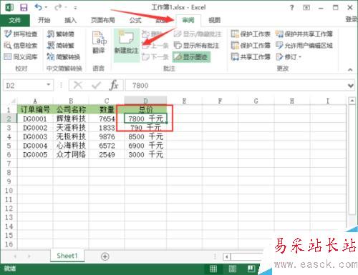Switch to the 页面布局 ribbon tab
358x275 pixels.
click(102, 20)
